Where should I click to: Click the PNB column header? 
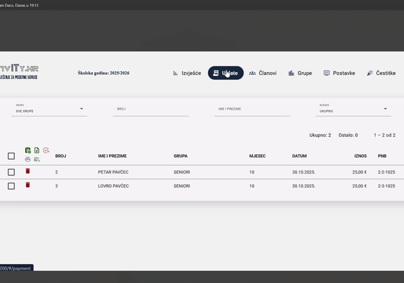(x=382, y=156)
